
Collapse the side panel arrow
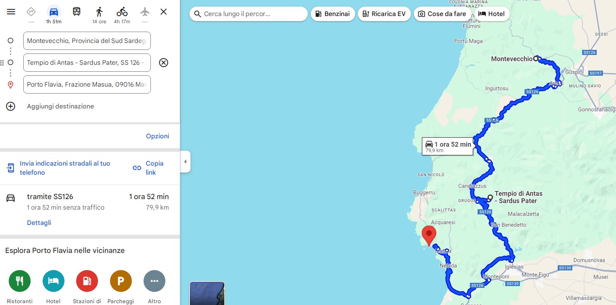click(x=185, y=162)
